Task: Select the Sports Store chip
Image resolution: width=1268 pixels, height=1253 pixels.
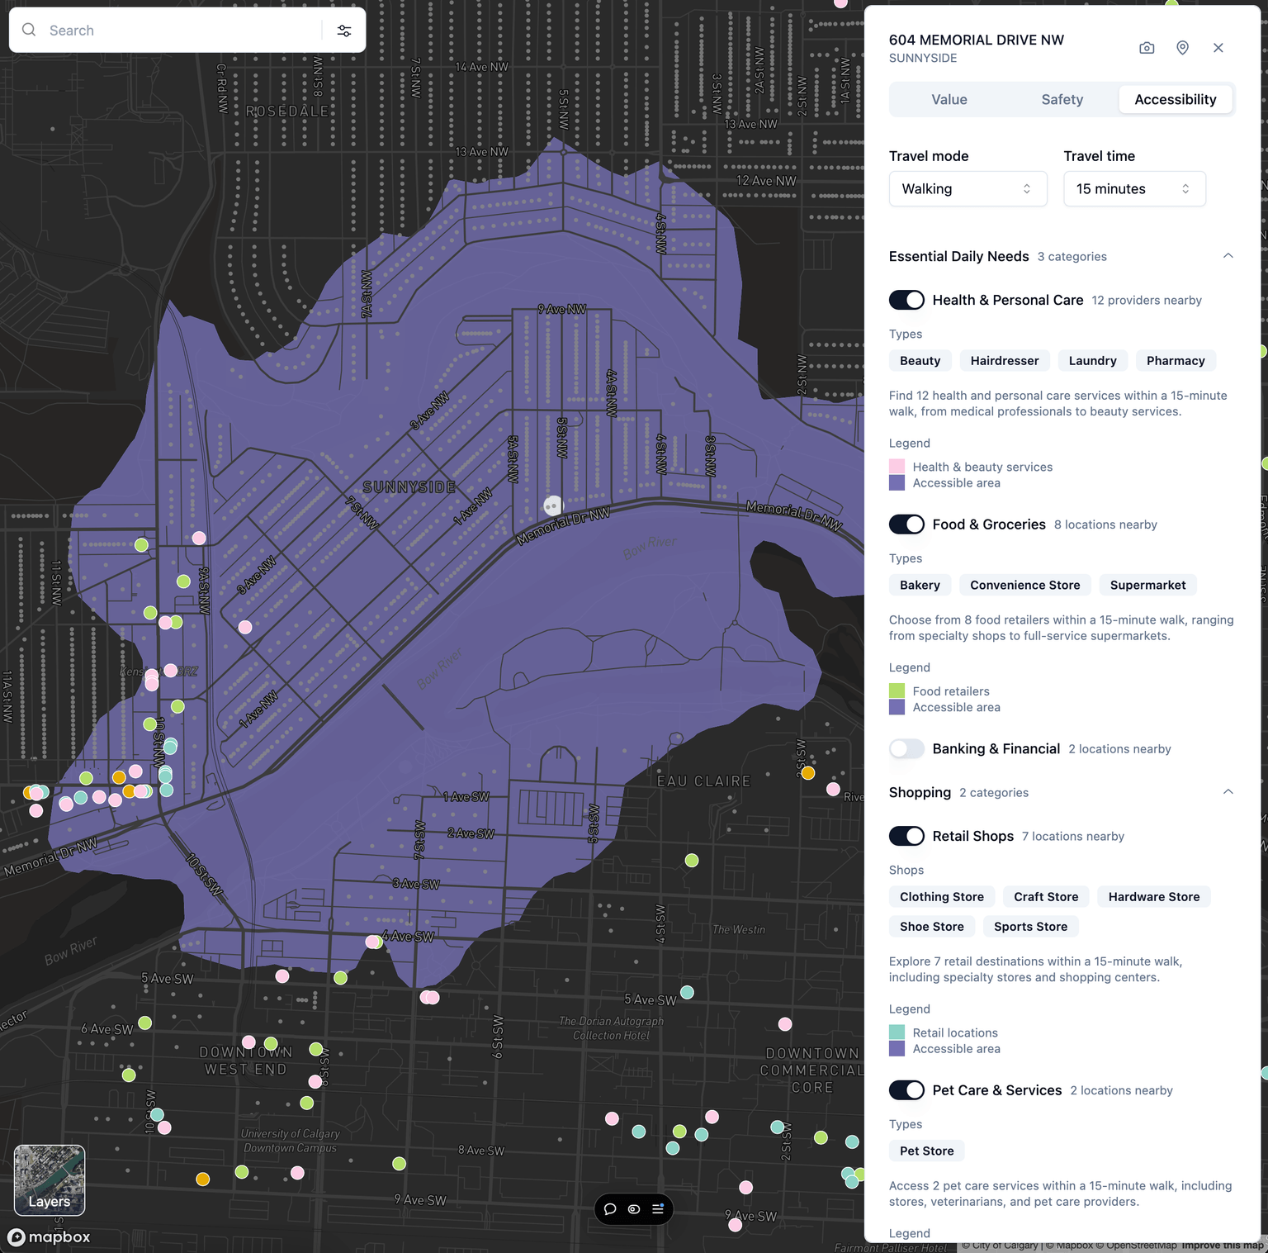Action: [x=1030, y=927]
